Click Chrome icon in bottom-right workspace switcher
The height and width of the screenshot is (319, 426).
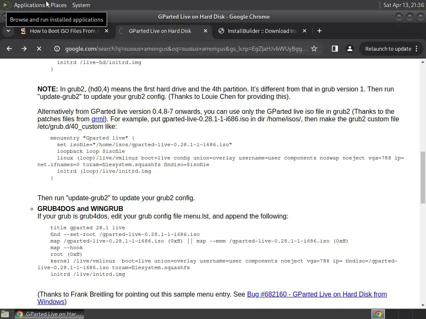click(x=378, y=314)
